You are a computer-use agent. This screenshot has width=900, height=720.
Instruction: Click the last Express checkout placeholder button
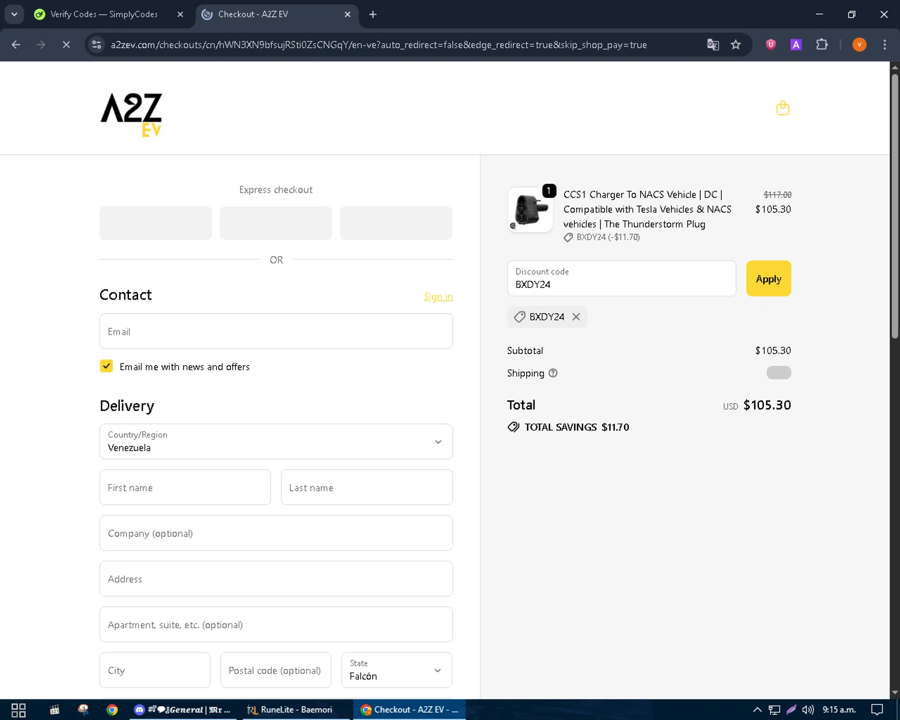396,223
